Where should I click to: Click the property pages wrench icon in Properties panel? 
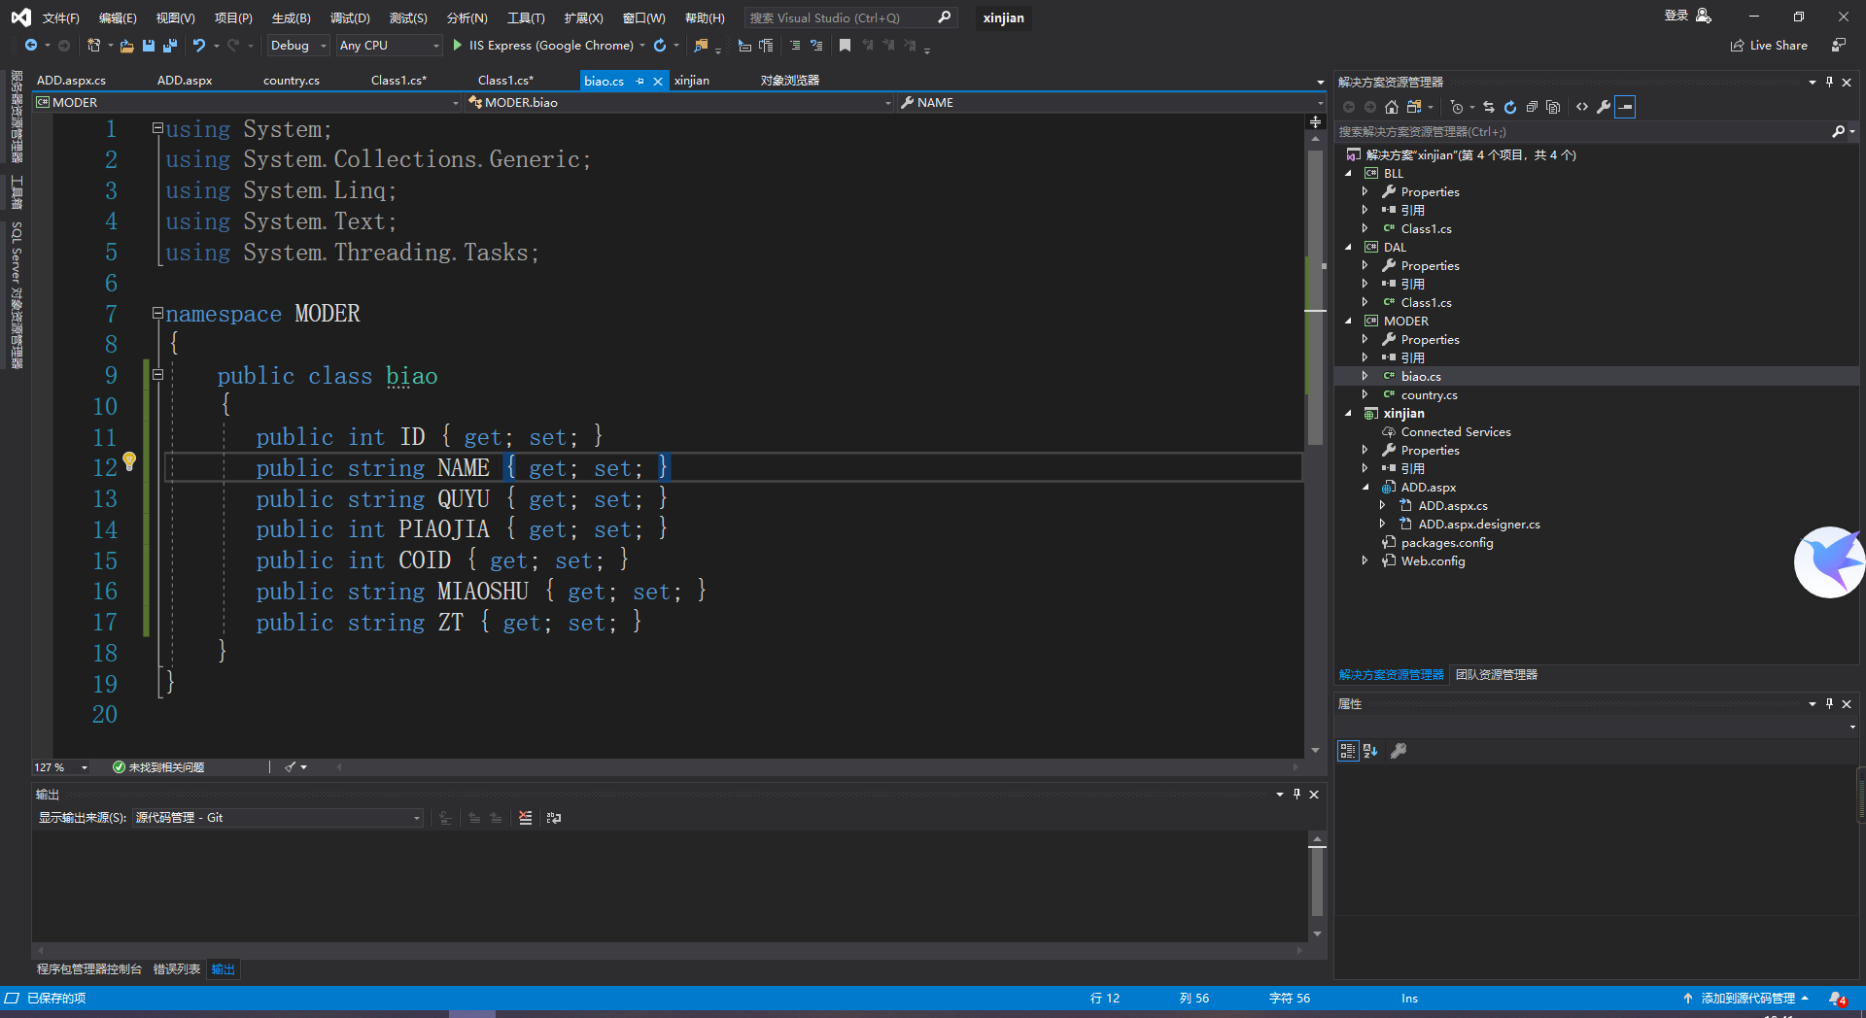1399,750
